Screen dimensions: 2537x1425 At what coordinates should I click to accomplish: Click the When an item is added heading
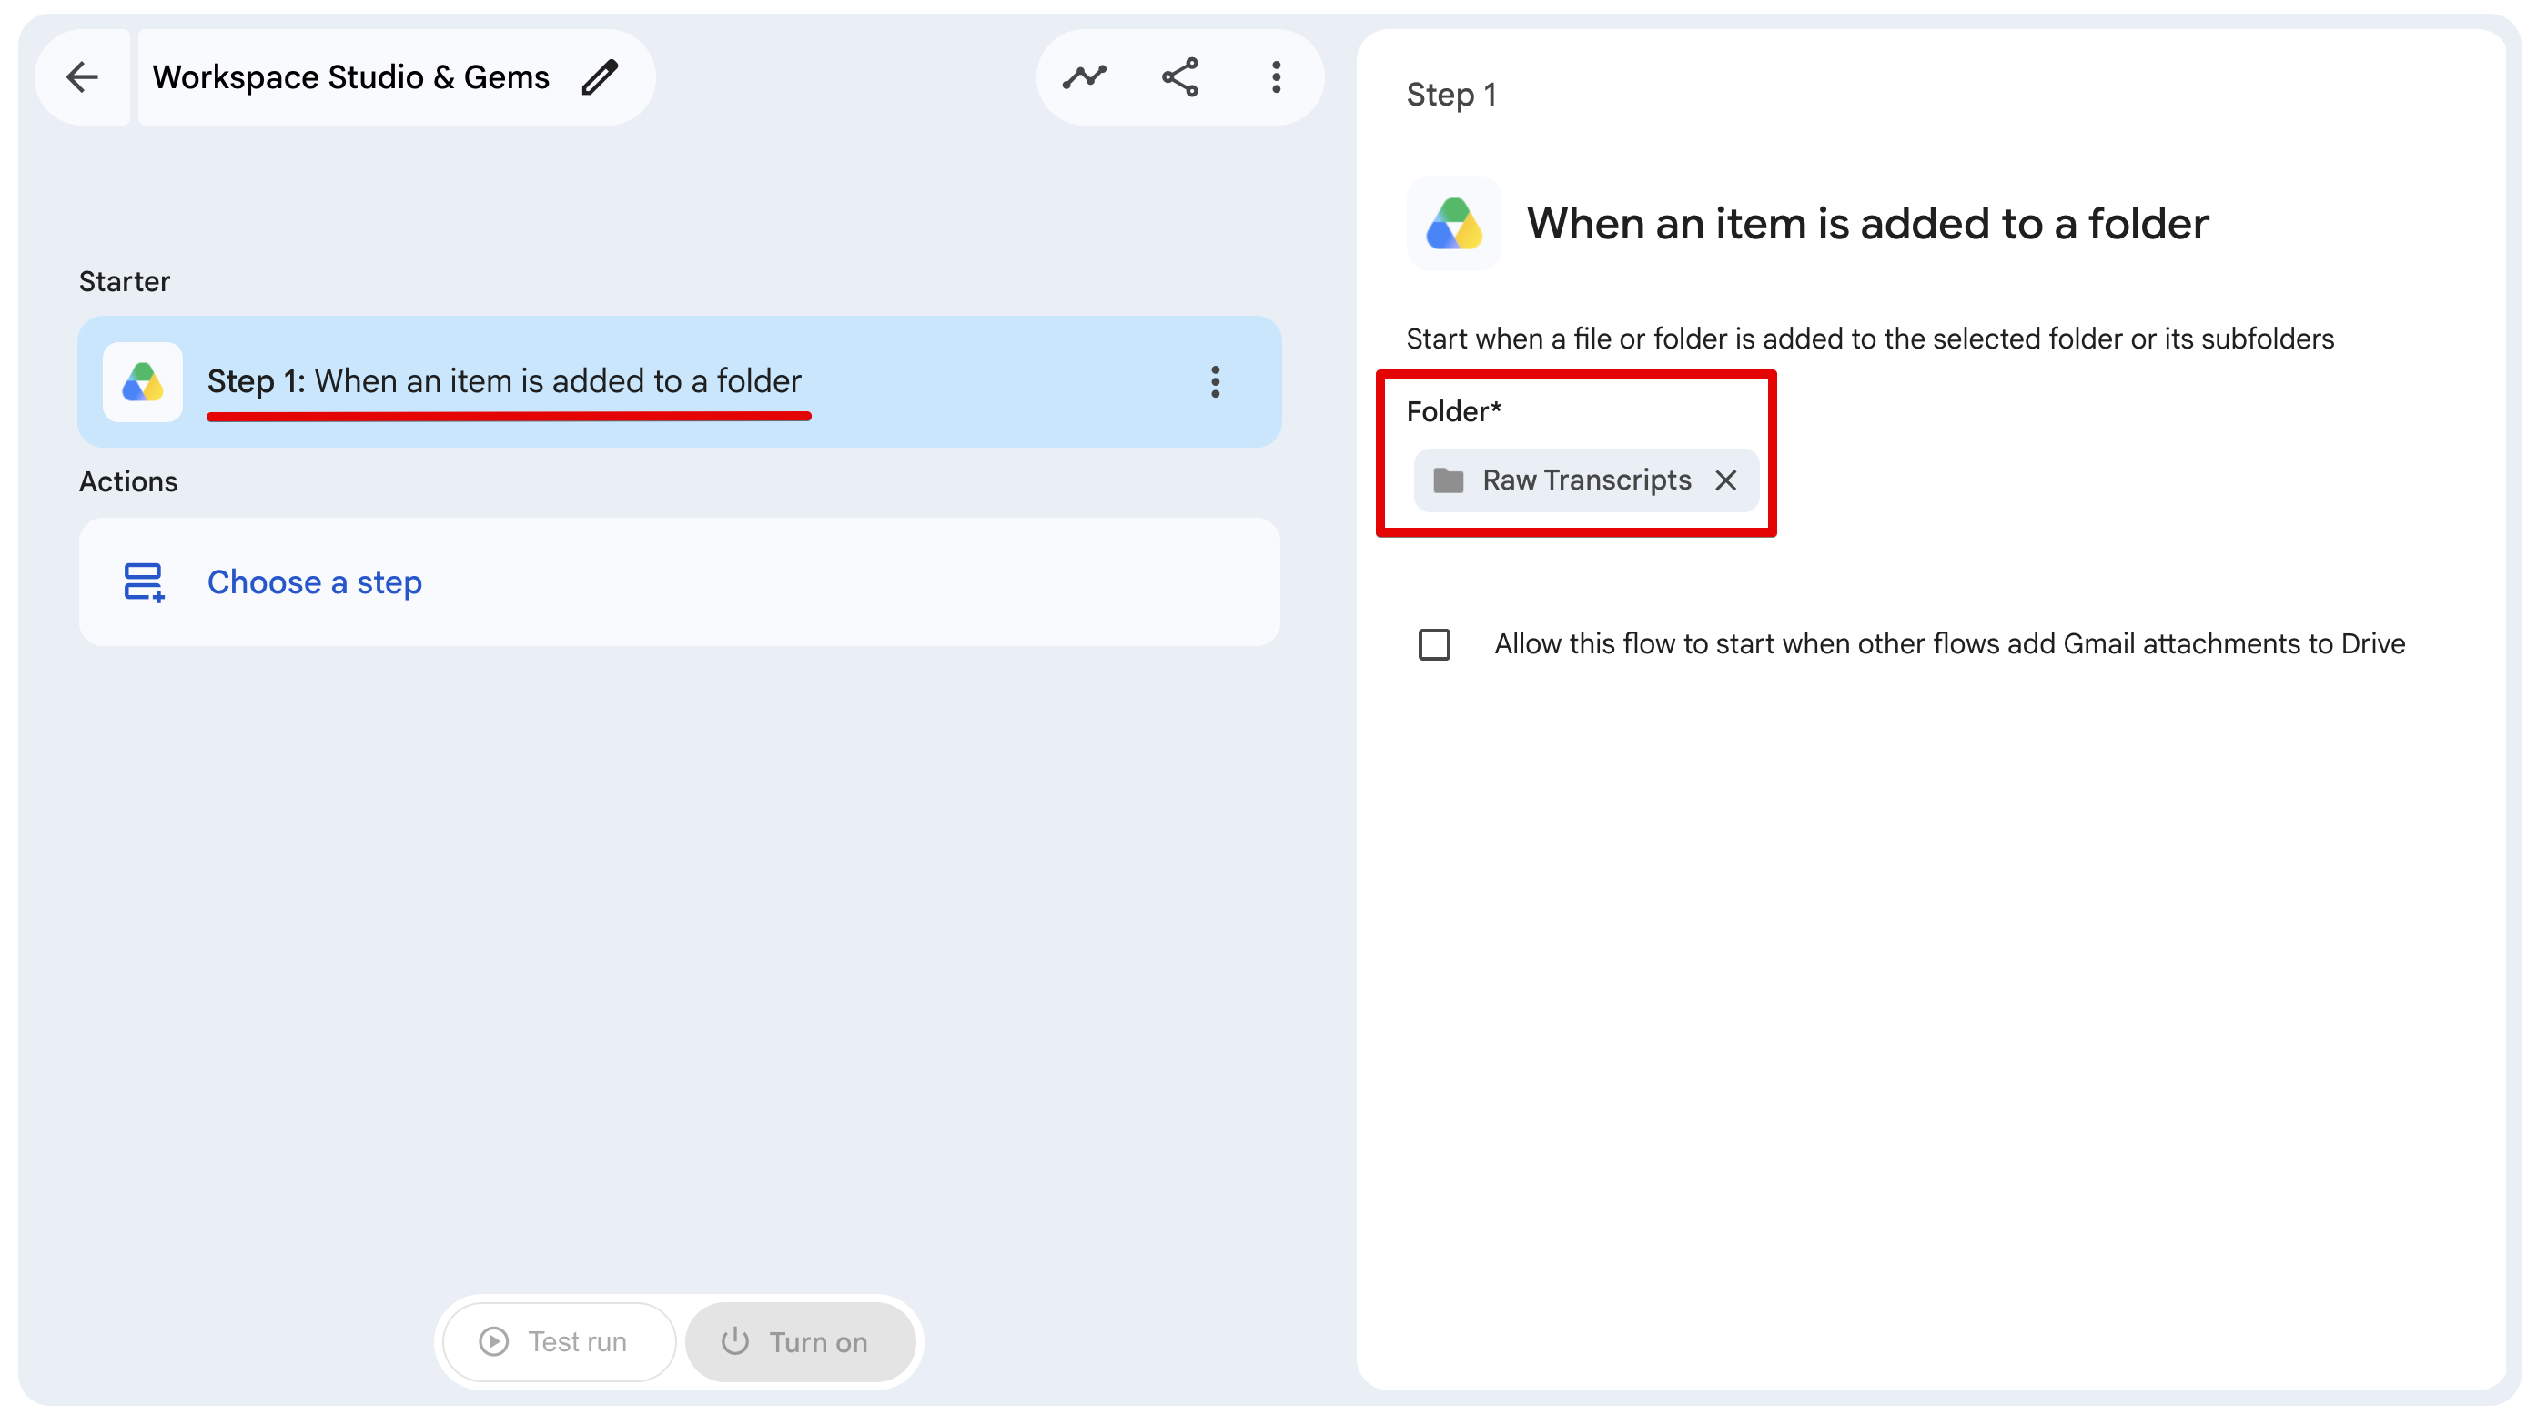(x=1867, y=224)
